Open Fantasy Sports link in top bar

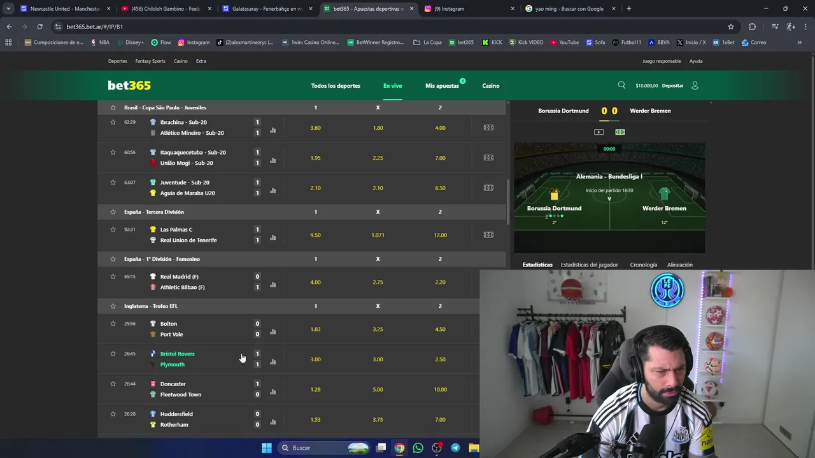(150, 61)
